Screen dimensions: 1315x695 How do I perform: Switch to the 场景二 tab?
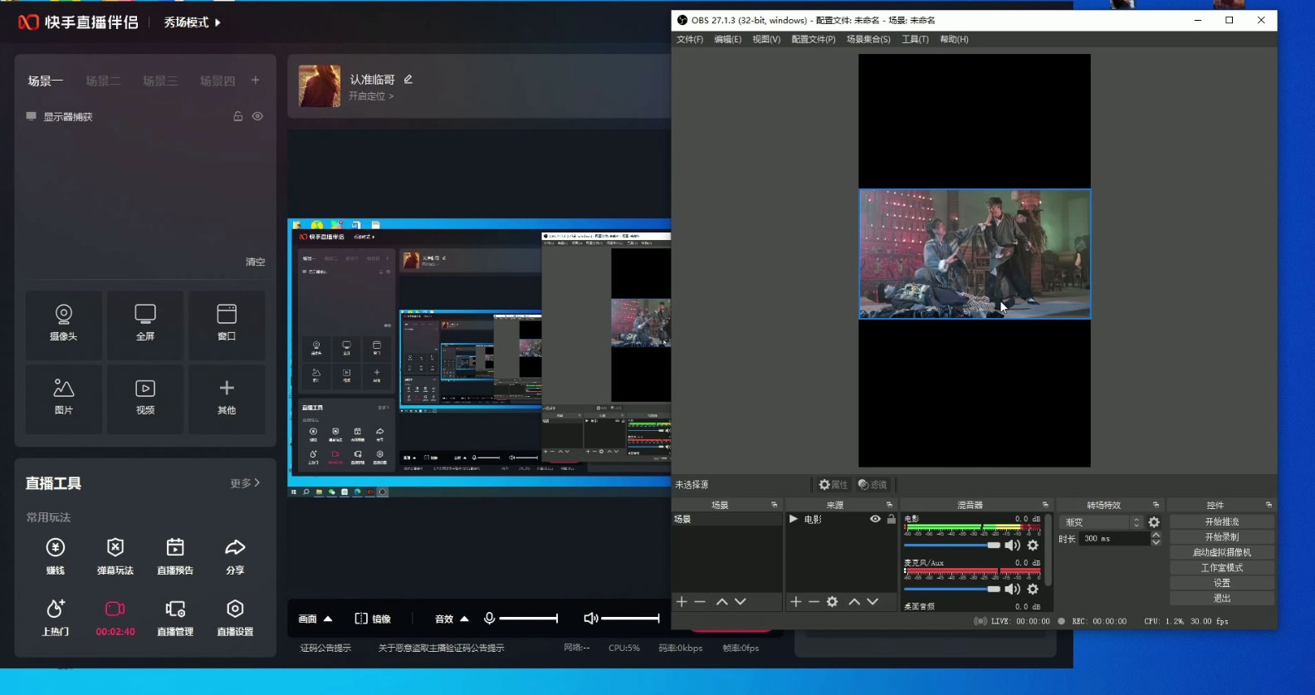103,81
